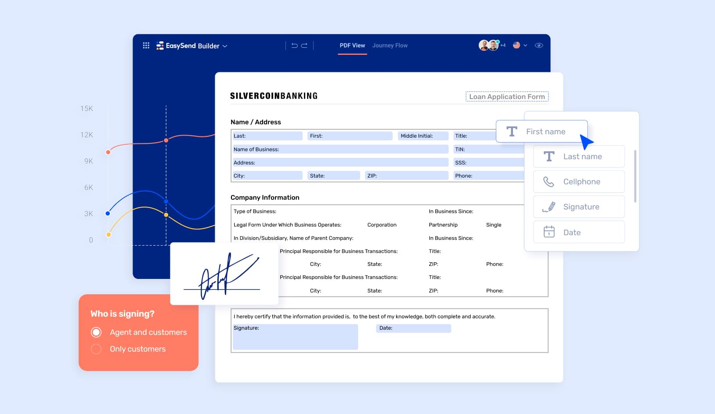
Task: Click the Corporation option text
Action: click(382, 225)
